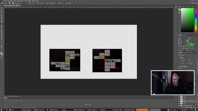This screenshot has width=198, height=111.
Task: Select the Move tool
Action: [x=2, y=8]
